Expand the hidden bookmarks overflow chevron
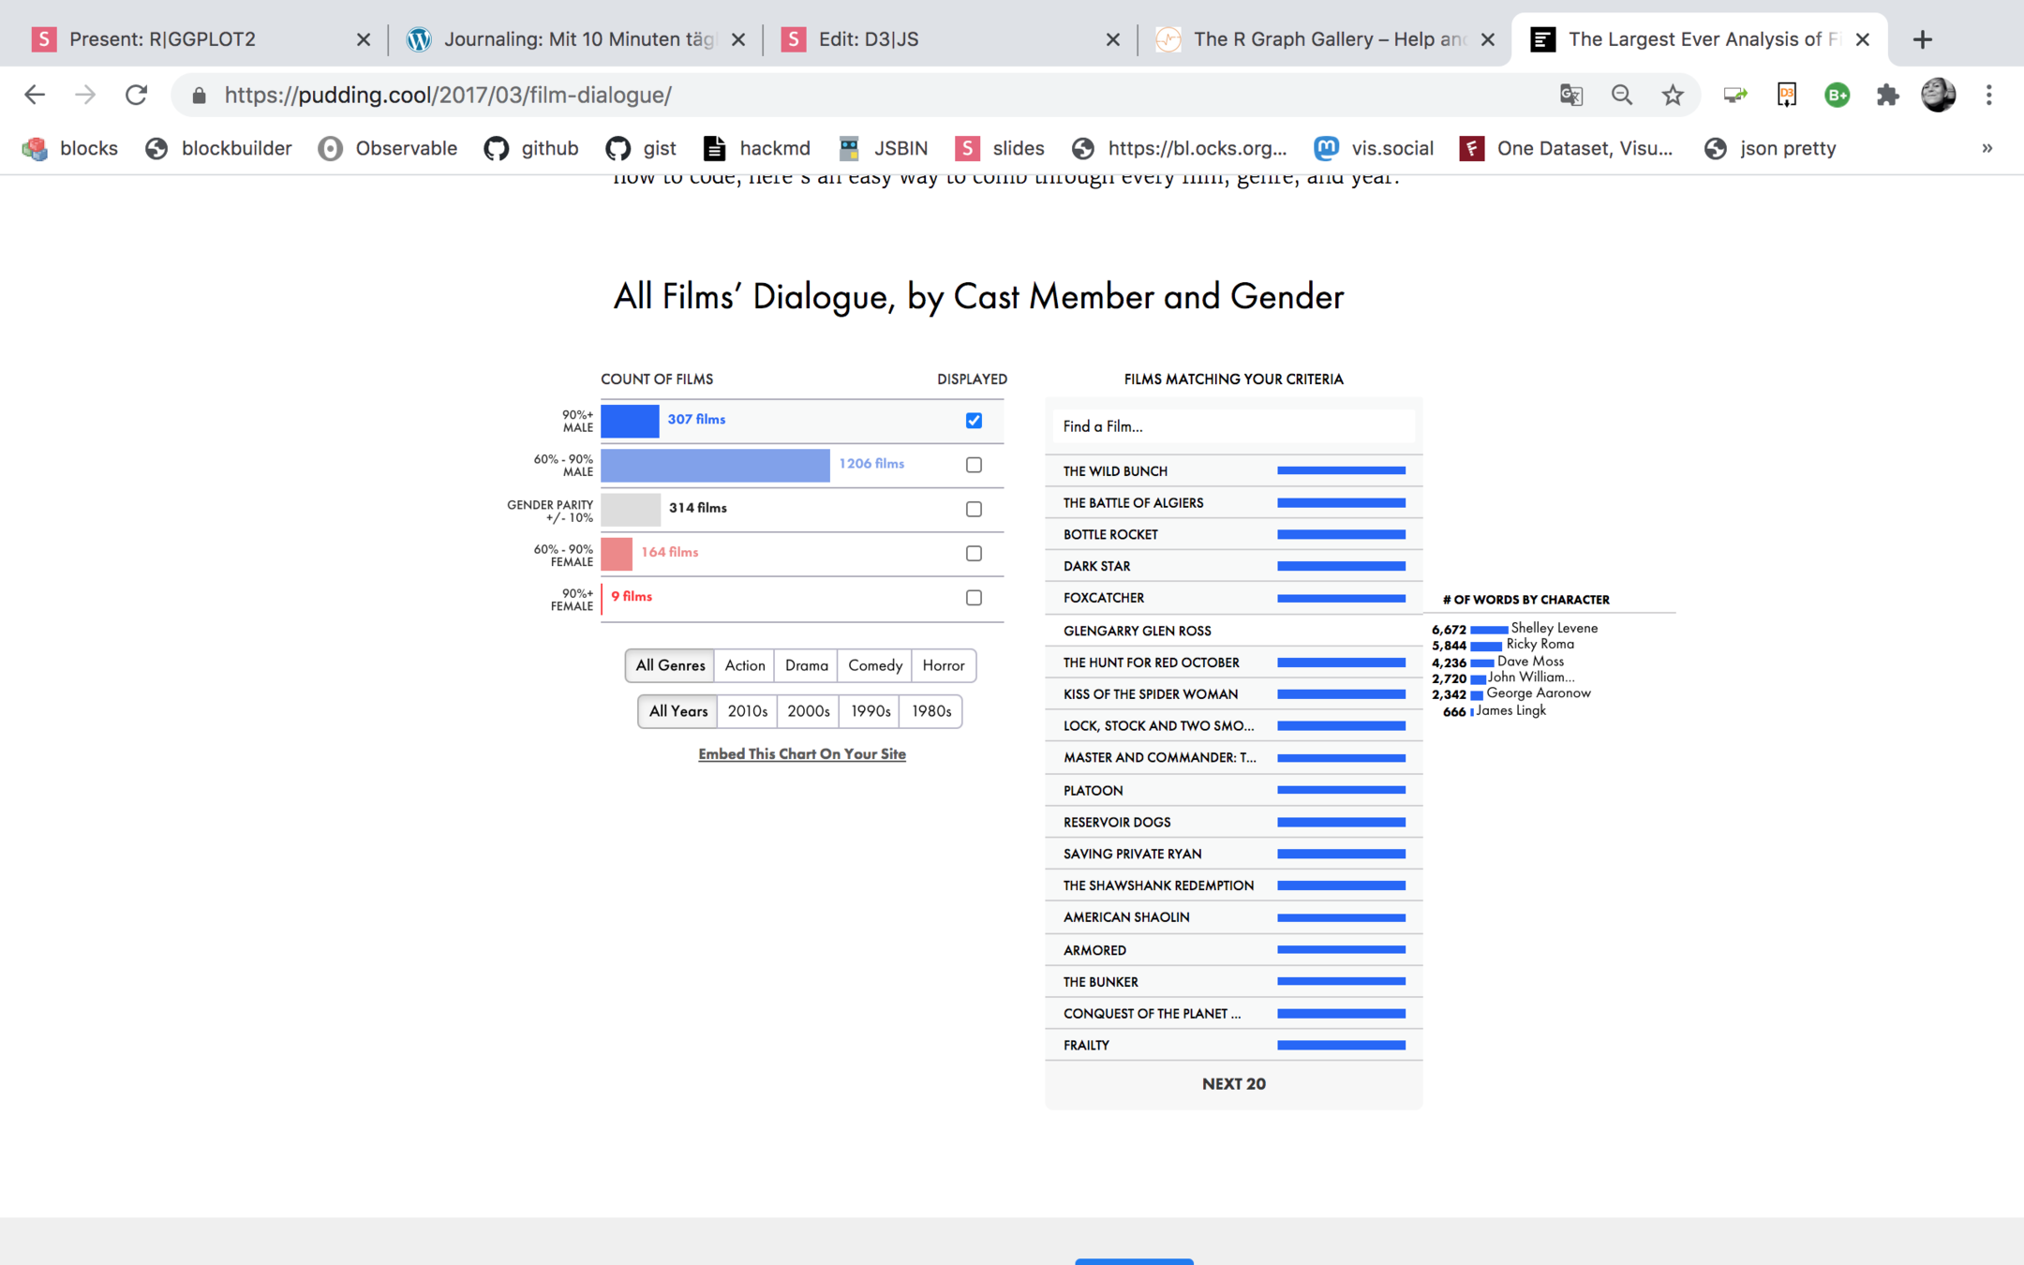The height and width of the screenshot is (1265, 2024). (1987, 148)
